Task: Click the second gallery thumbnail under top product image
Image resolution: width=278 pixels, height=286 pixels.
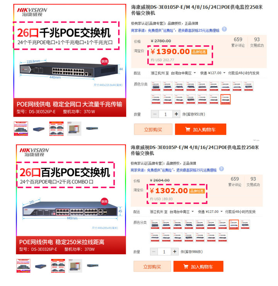Action: pyautogui.click(x=39, y=129)
